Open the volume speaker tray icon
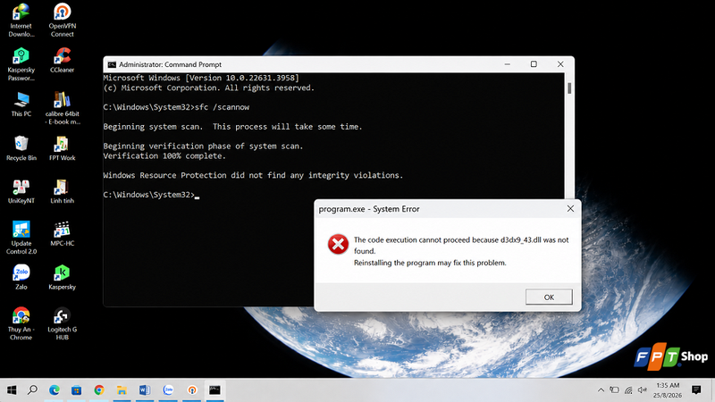The height and width of the screenshot is (402, 715). coord(642,390)
